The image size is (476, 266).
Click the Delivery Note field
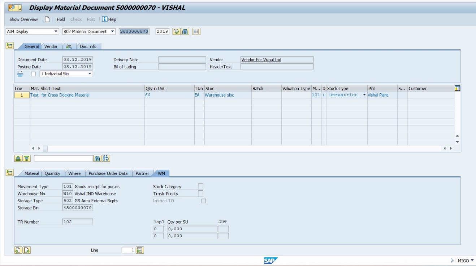pos(182,60)
